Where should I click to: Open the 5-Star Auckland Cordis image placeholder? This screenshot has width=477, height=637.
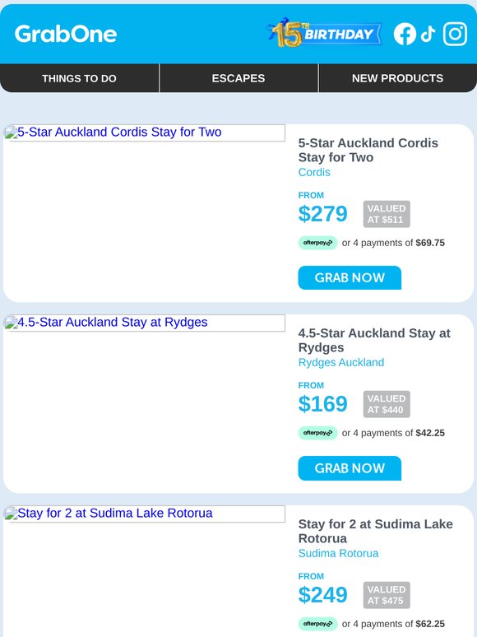point(145,133)
